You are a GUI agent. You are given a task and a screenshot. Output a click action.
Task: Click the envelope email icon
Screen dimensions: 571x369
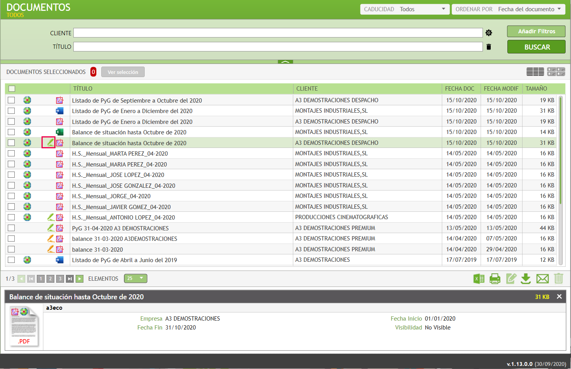coord(542,278)
